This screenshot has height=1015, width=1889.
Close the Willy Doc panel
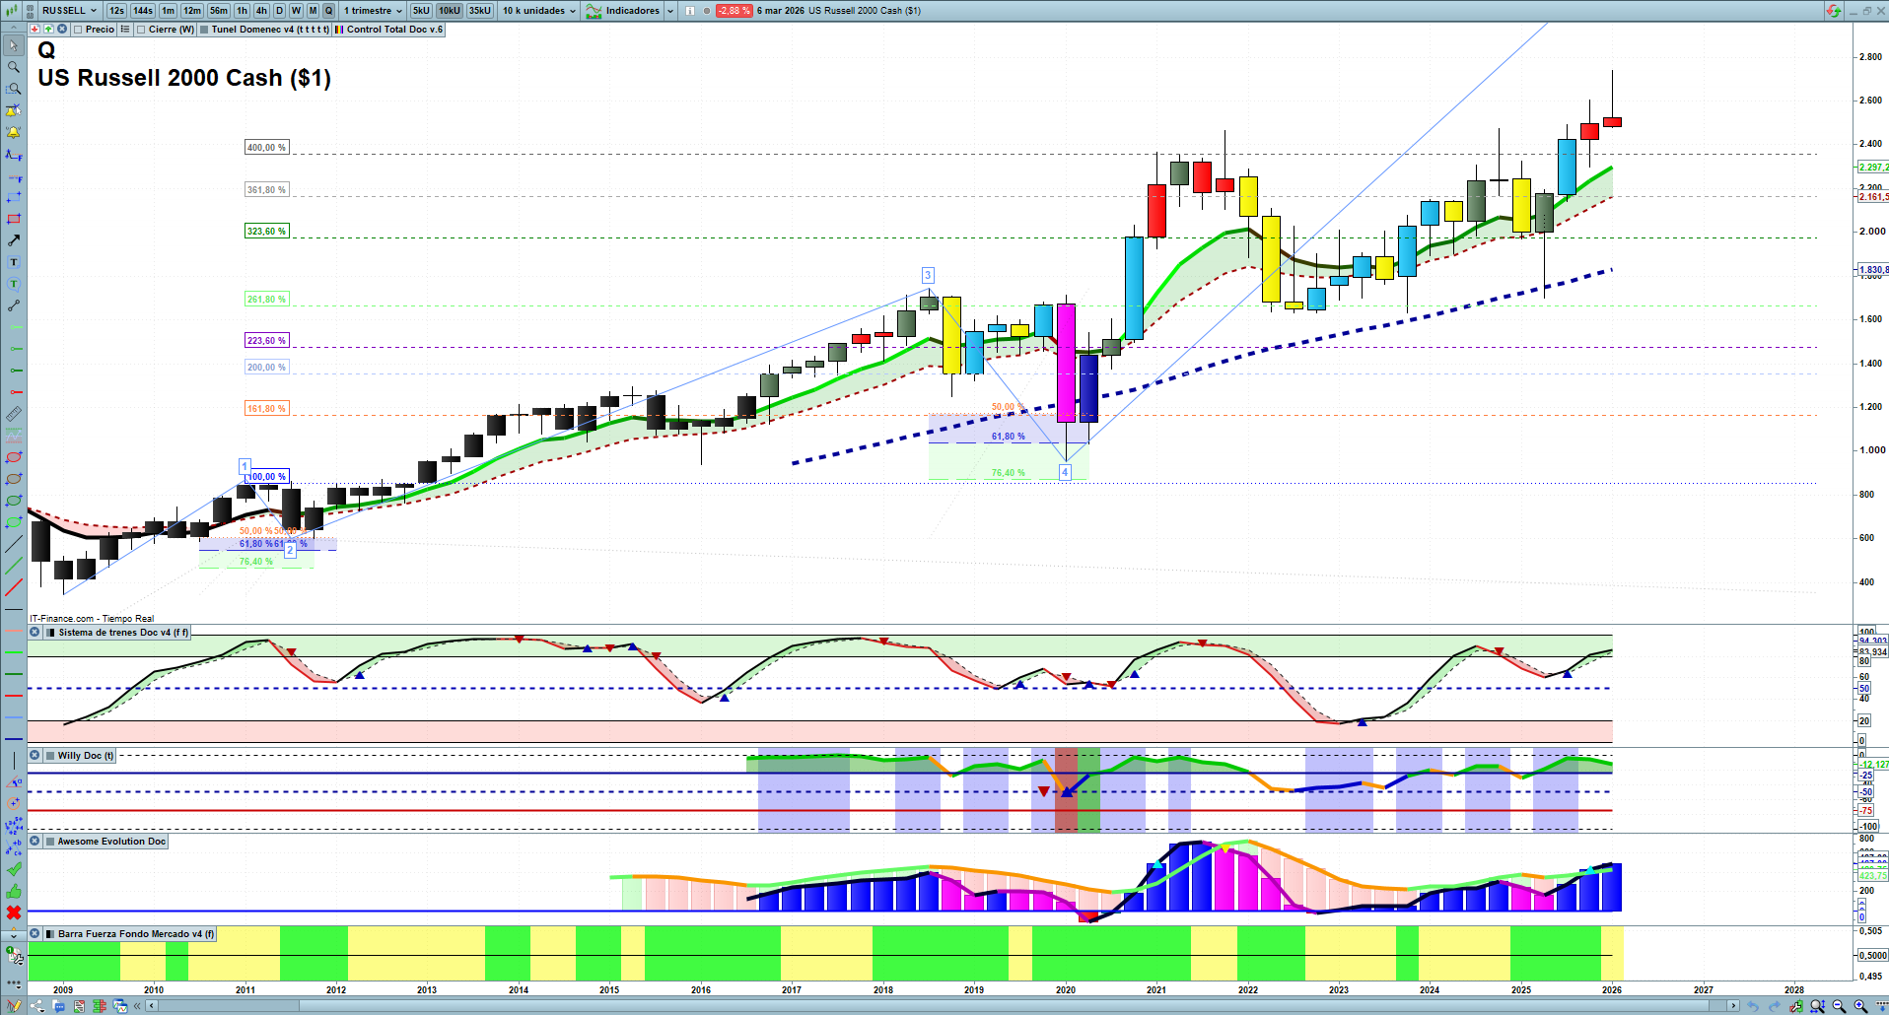tap(35, 756)
